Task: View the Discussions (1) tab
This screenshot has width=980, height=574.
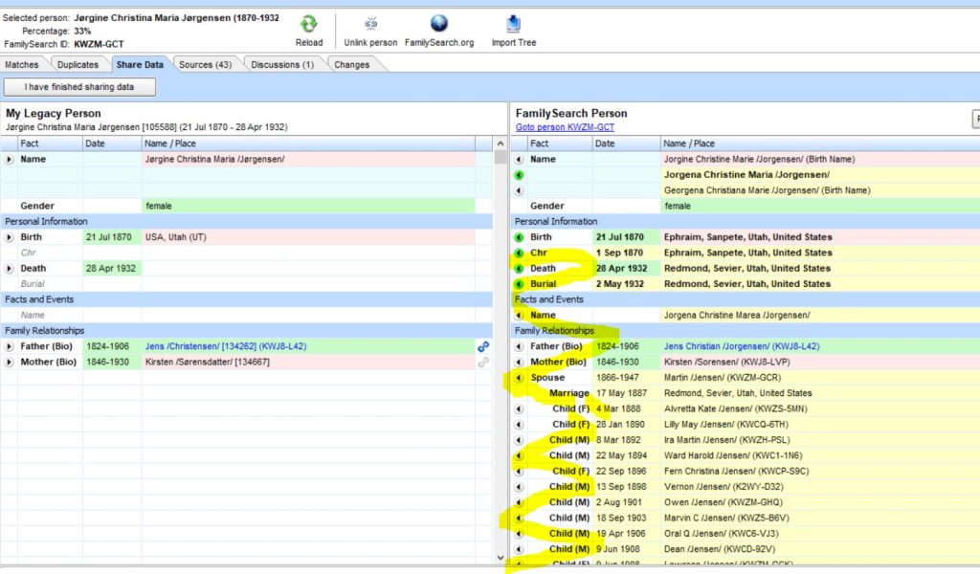Action: [282, 64]
